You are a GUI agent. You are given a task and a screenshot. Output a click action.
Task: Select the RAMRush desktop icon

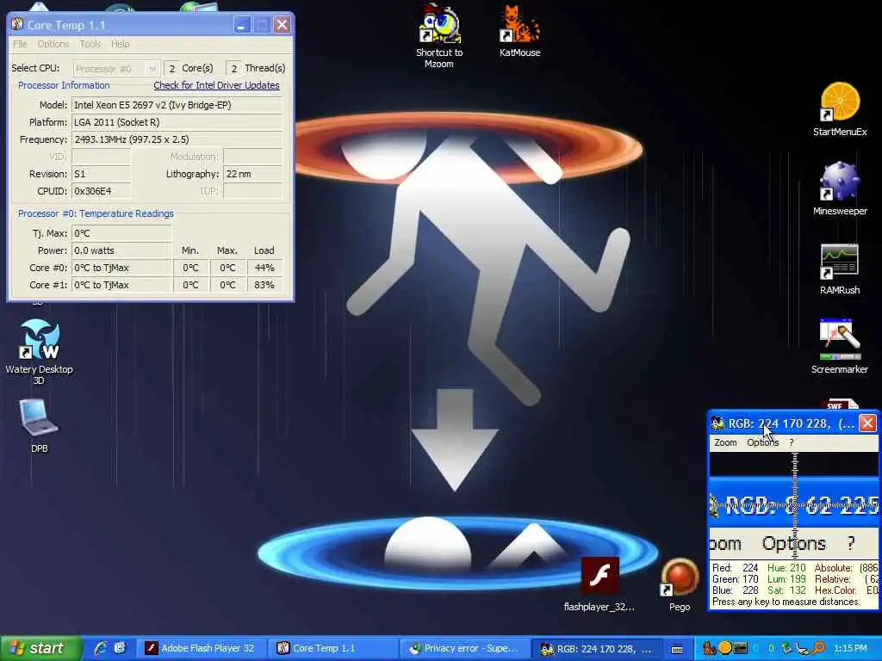click(x=839, y=269)
